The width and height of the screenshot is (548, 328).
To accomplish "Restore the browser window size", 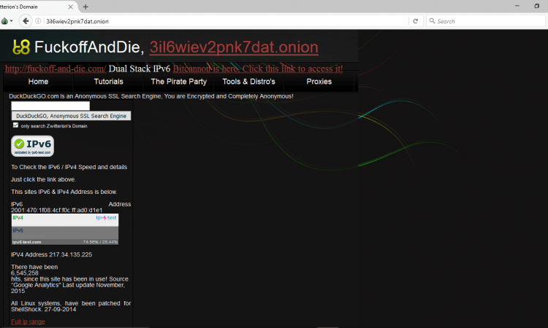I will 537,6.
